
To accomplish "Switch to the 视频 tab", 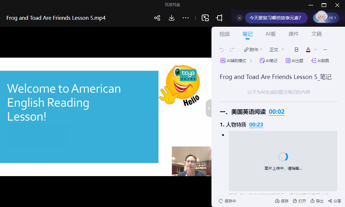I will [225, 34].
